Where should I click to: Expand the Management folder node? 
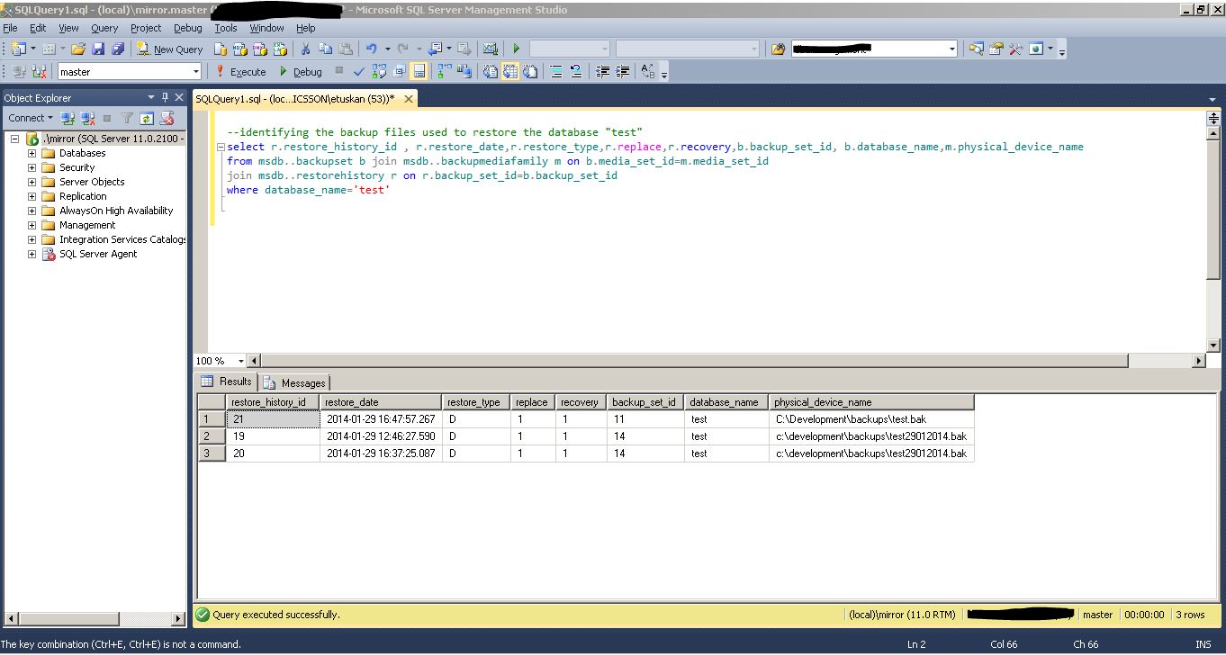click(32, 225)
